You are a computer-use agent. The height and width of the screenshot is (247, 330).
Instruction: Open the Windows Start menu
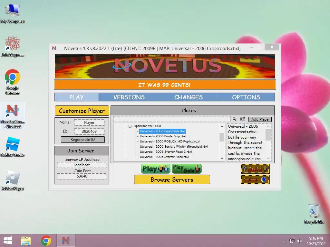click(8, 241)
